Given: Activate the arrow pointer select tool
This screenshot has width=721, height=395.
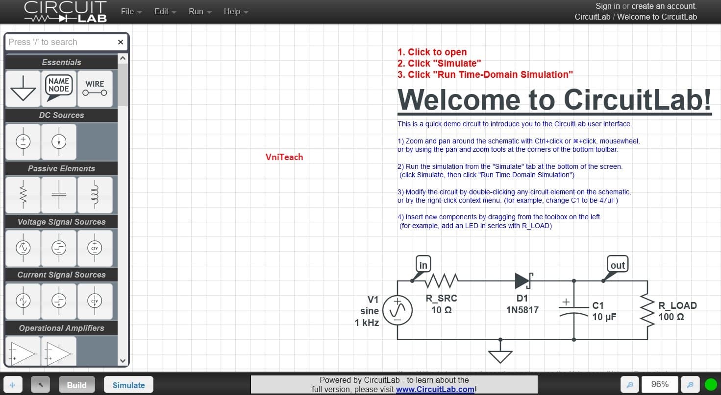Looking at the screenshot, I should tap(41, 385).
